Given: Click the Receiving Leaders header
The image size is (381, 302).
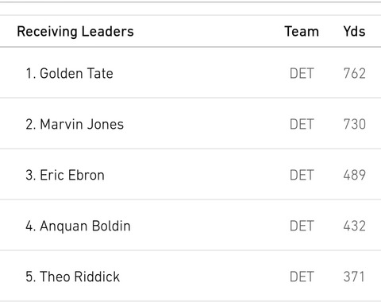Looking at the screenshot, I should [x=75, y=32].
